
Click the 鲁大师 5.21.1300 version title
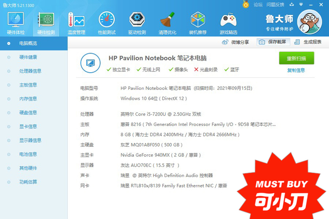coord(19,5)
